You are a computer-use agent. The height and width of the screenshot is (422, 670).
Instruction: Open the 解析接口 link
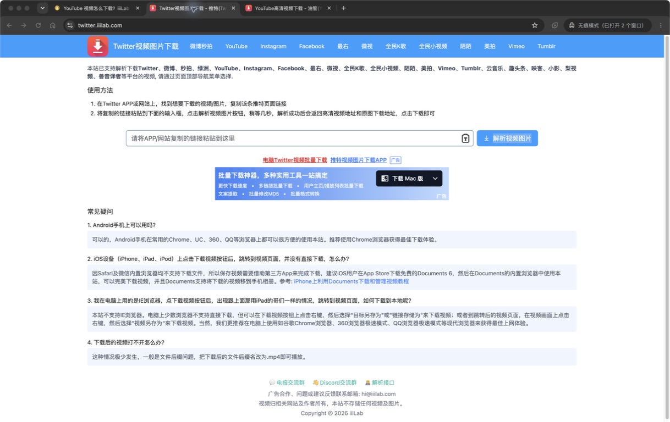tap(380, 382)
